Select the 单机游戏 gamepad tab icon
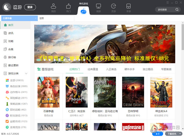 (83, 11)
